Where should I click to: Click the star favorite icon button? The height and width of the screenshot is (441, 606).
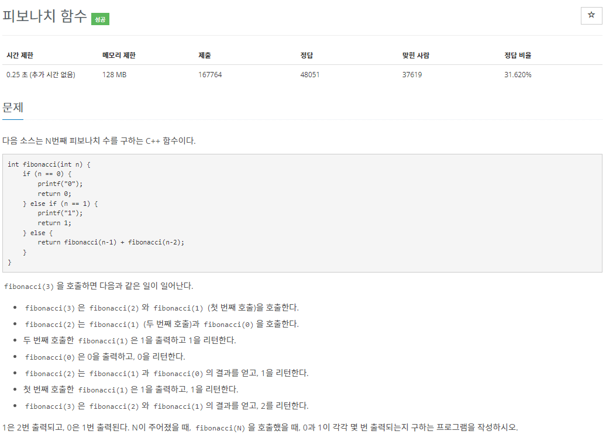point(591,15)
